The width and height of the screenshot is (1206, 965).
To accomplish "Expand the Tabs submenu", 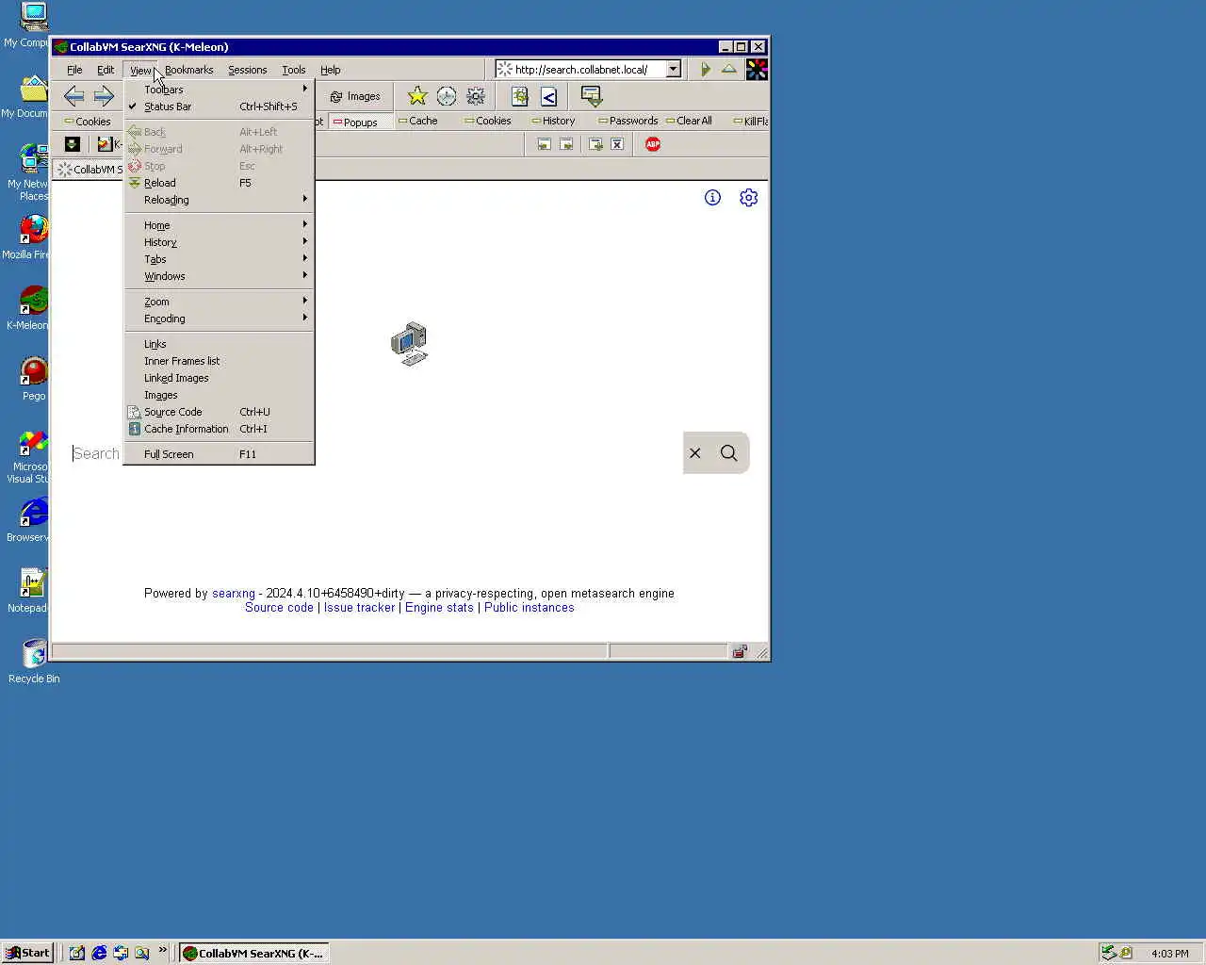I will click(219, 259).
